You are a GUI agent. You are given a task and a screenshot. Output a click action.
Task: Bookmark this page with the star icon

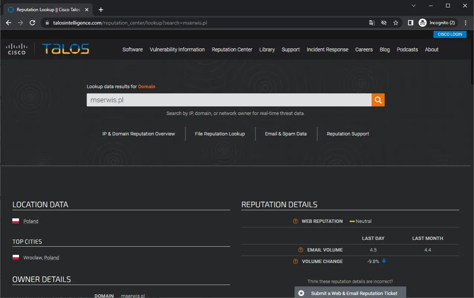pyautogui.click(x=395, y=23)
